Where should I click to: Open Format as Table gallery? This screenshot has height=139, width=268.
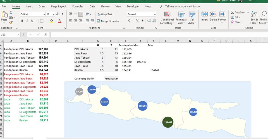[x=181, y=18]
